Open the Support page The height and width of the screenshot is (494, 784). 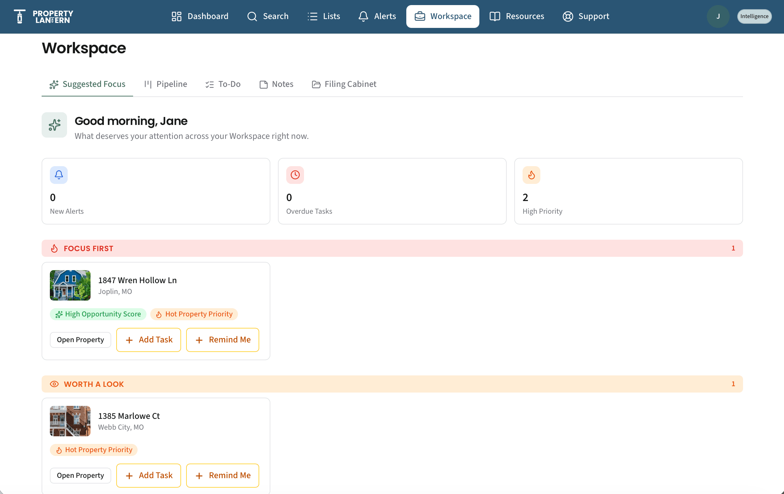(x=586, y=16)
